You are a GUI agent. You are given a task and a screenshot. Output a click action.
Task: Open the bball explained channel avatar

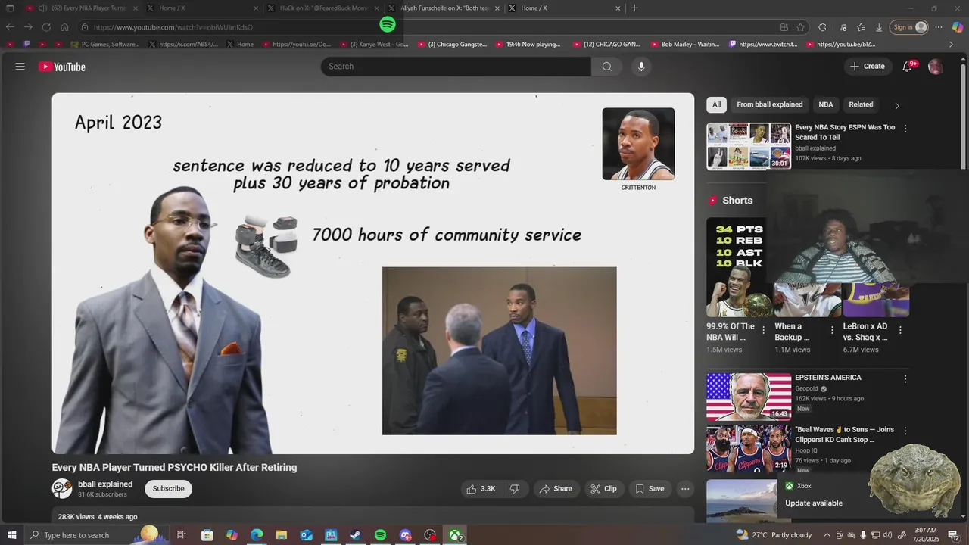click(x=62, y=488)
